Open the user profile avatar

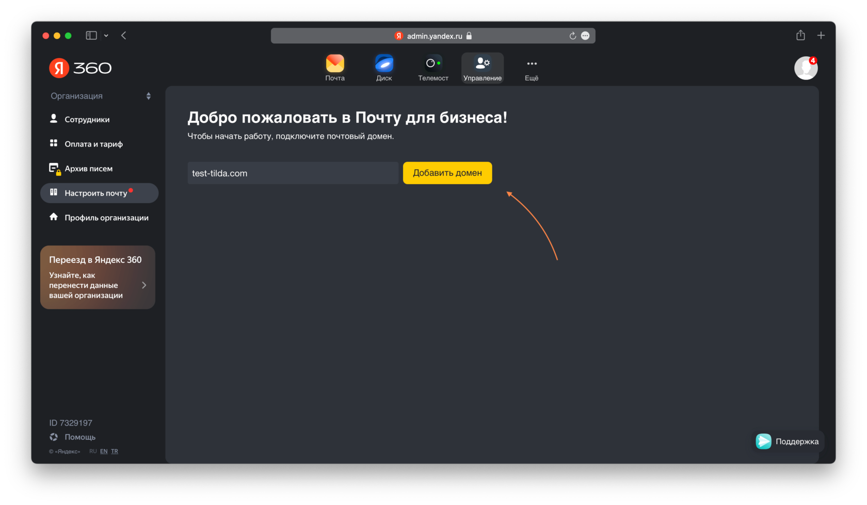806,68
